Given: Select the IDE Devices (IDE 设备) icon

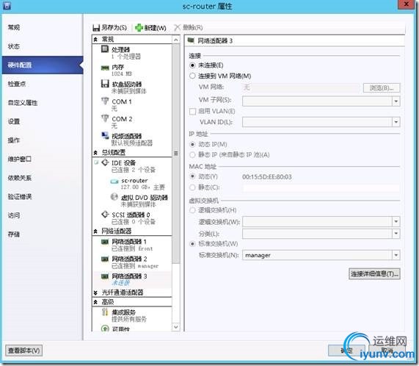Looking at the screenshot, I should point(105,162).
